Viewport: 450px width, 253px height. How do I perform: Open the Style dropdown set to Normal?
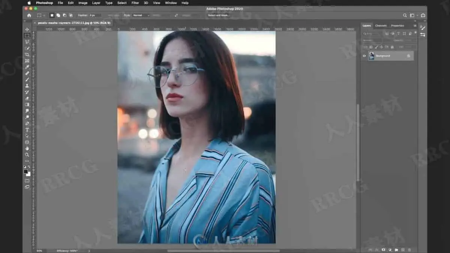(x=141, y=15)
